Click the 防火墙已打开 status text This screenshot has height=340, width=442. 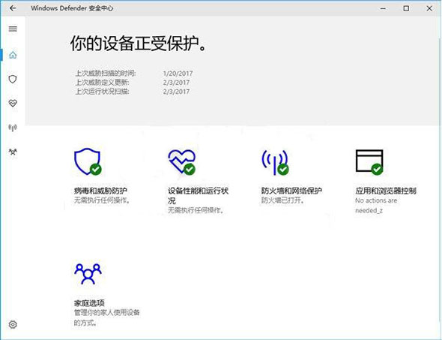click(x=283, y=200)
